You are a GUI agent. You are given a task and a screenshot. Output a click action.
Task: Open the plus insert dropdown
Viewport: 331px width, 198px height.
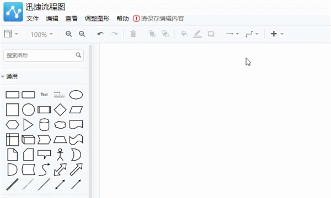[x=277, y=34]
